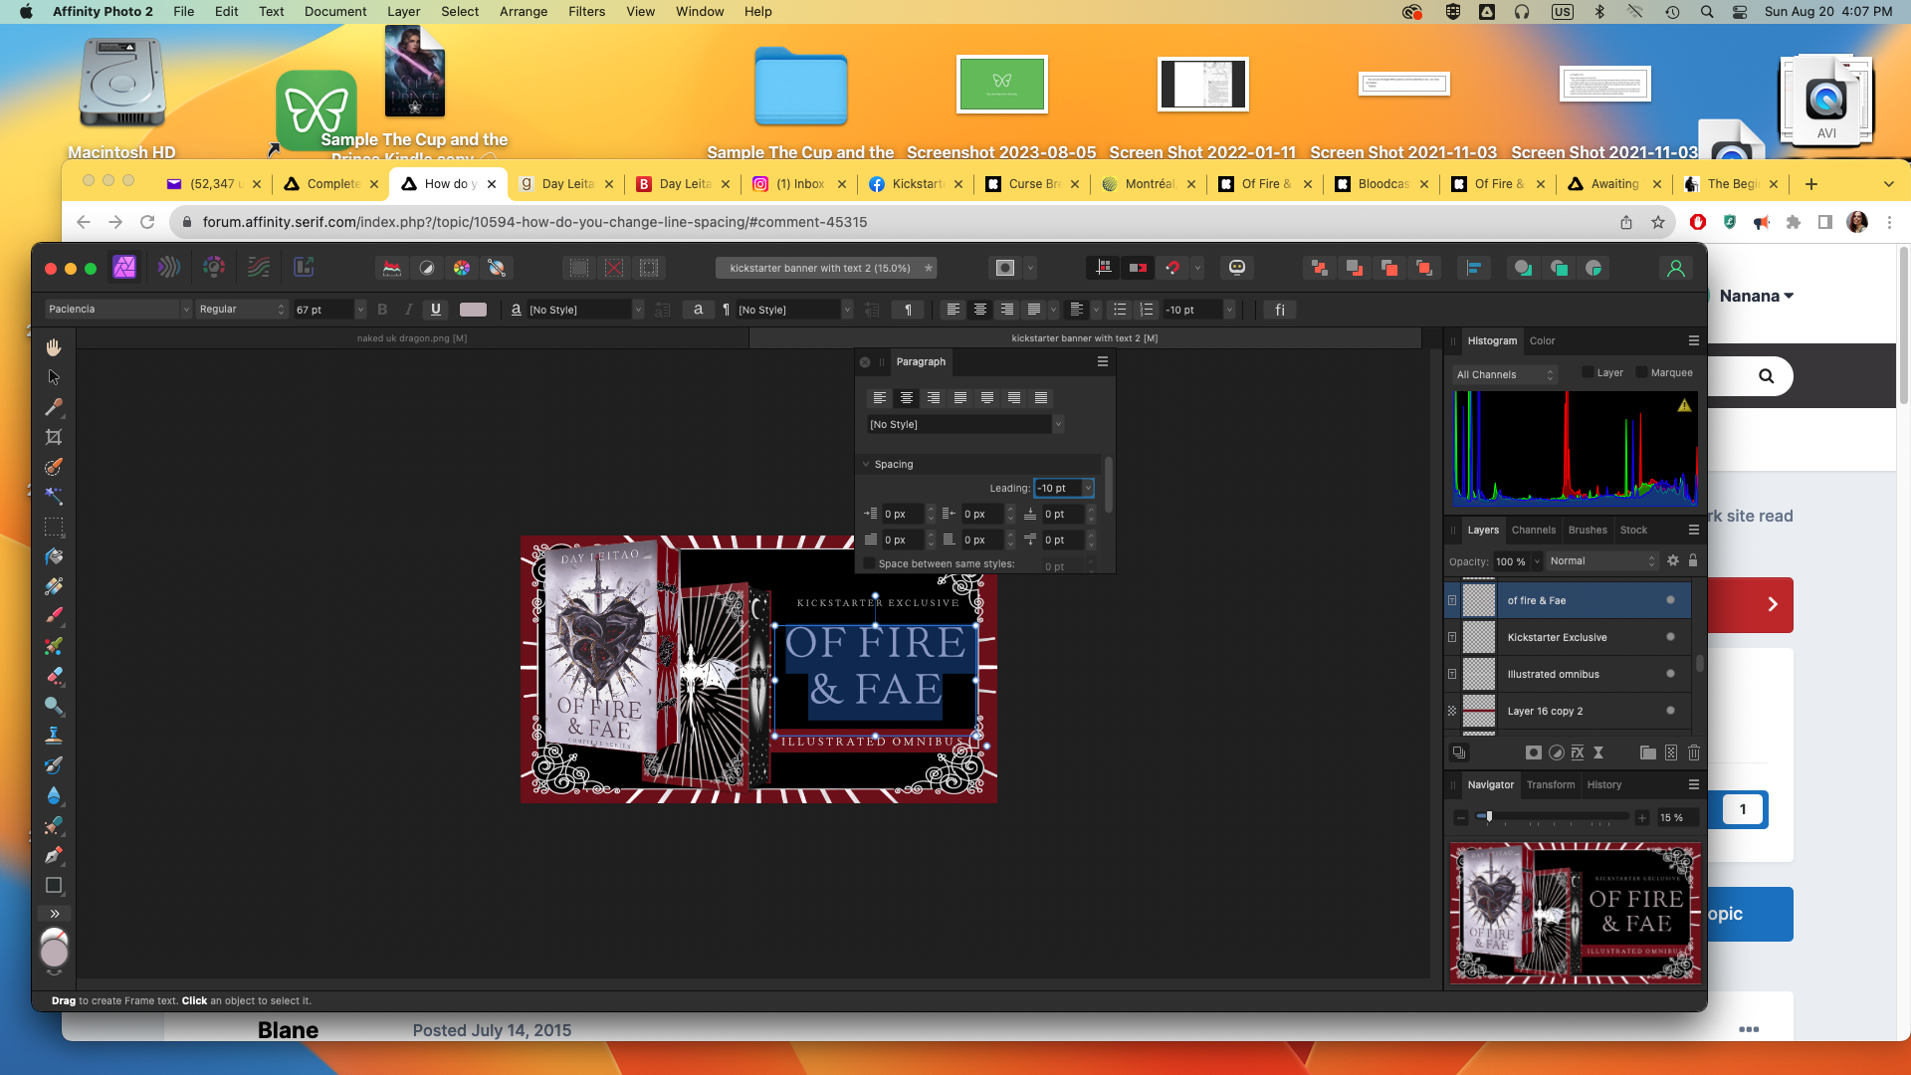Toggle Underline text formatting
Image resolution: width=1911 pixels, height=1075 pixels.
(436, 310)
